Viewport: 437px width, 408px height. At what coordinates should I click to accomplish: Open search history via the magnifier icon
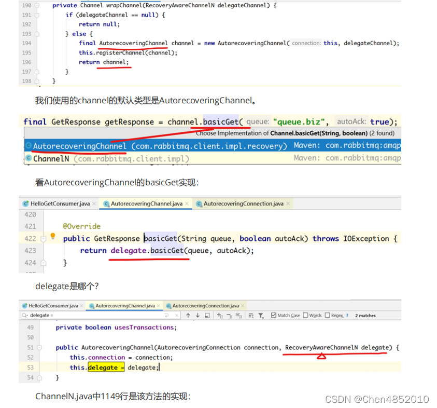tap(25, 316)
